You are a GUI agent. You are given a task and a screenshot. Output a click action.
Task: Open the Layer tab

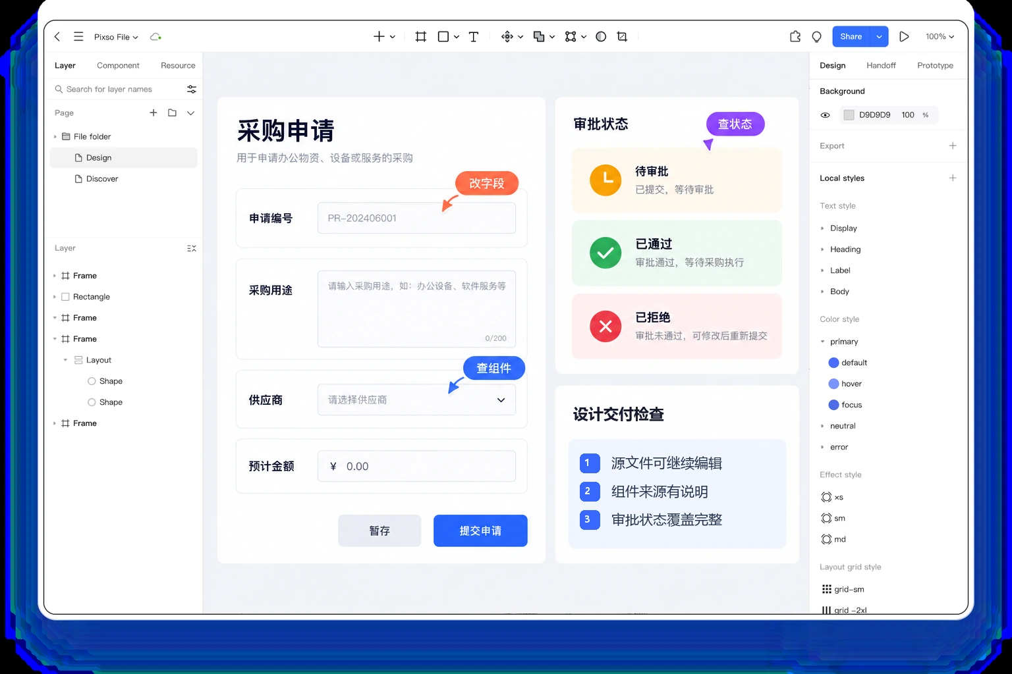pyautogui.click(x=65, y=65)
